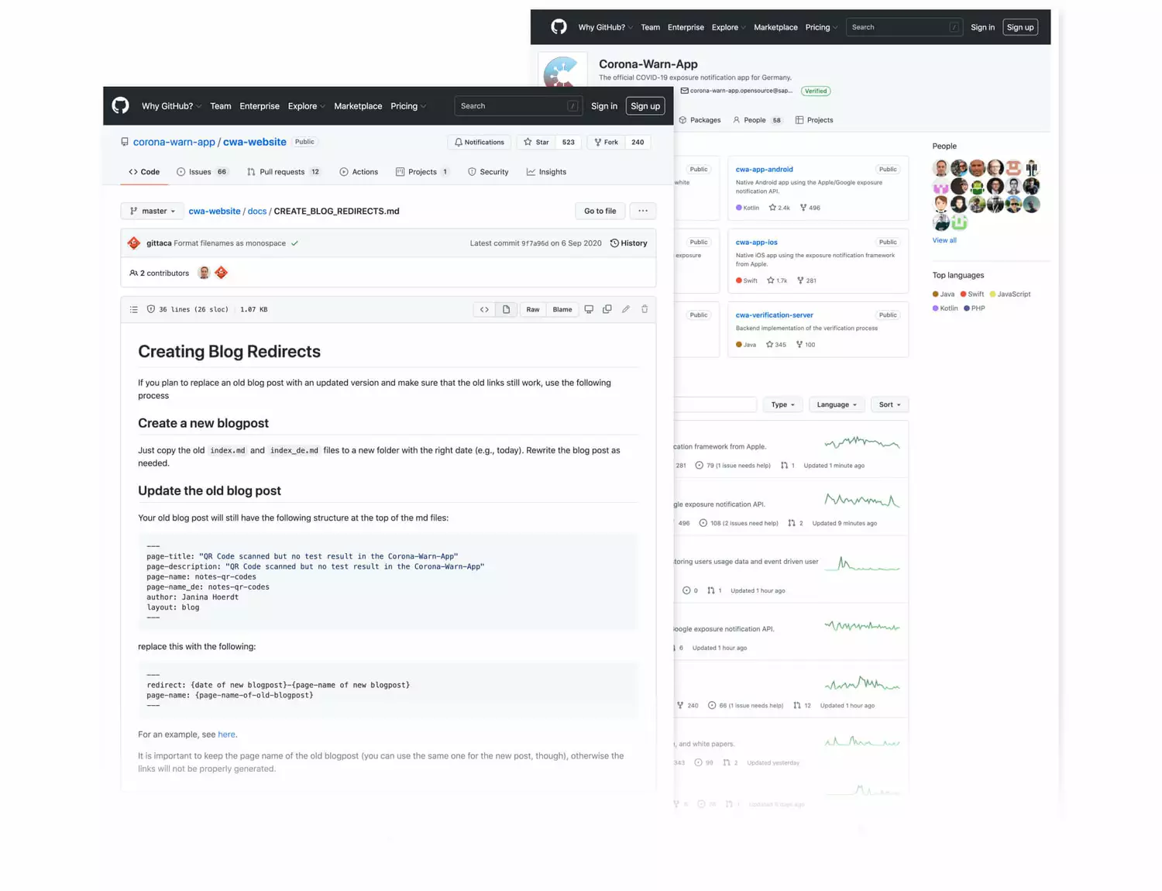The height and width of the screenshot is (891, 1162).
Task: Open the table of contents list icon
Action: (x=134, y=309)
